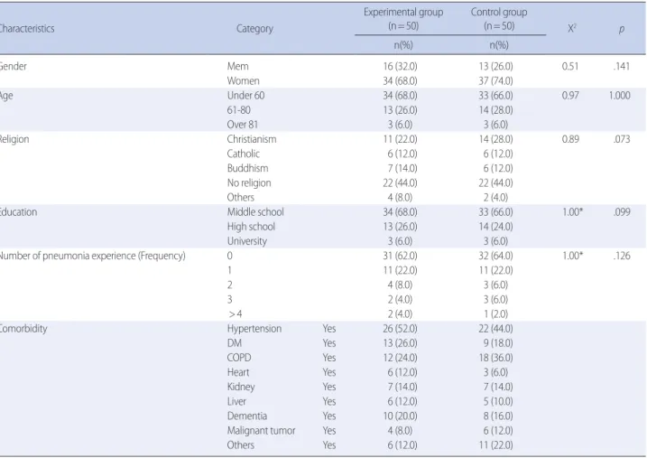Click 14 (28.0) in the 61-80 row
The image size is (647, 458).
[x=495, y=110]
